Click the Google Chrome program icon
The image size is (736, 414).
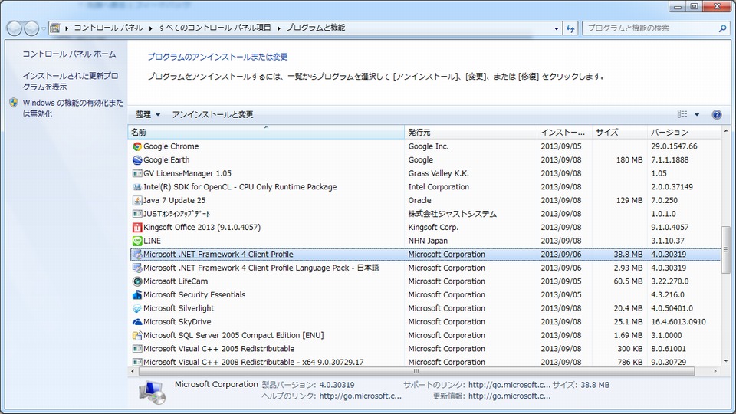tap(137, 146)
